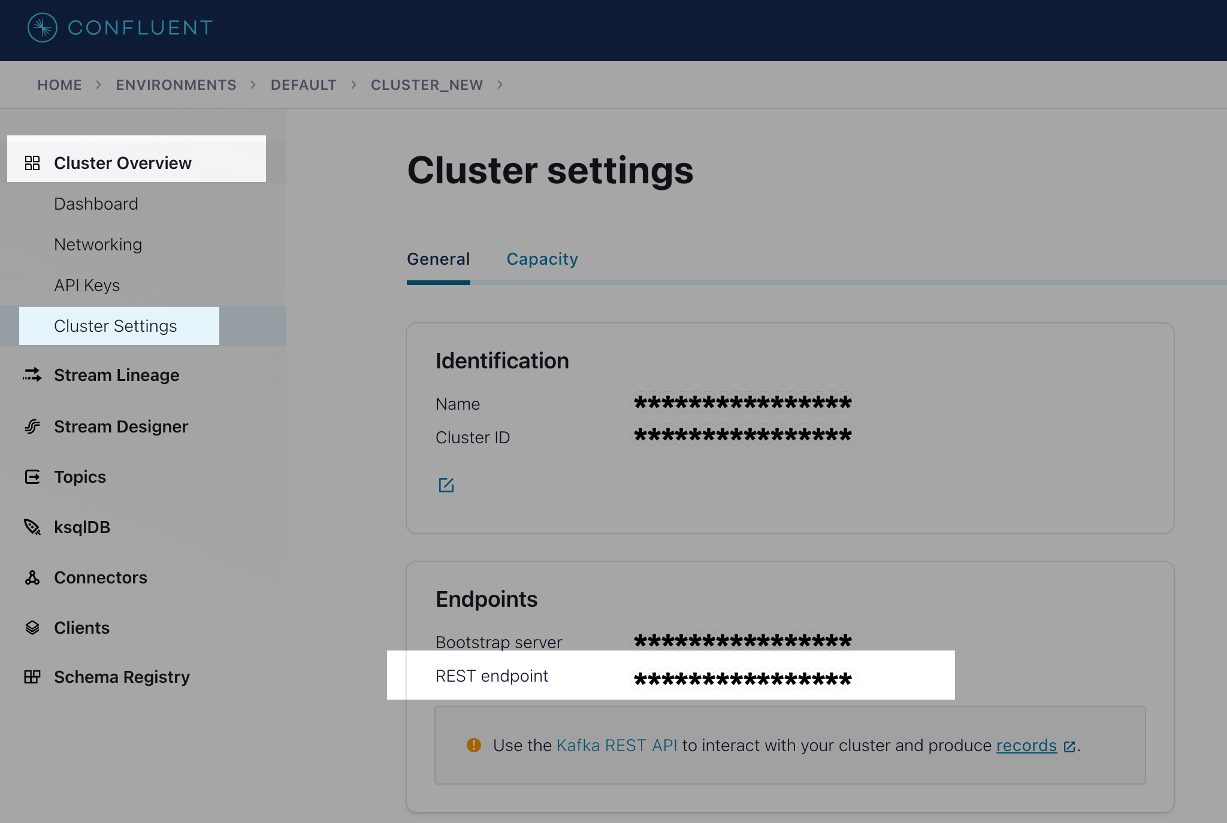The image size is (1227, 823).
Task: Open the Kafka REST API link
Action: coord(617,745)
